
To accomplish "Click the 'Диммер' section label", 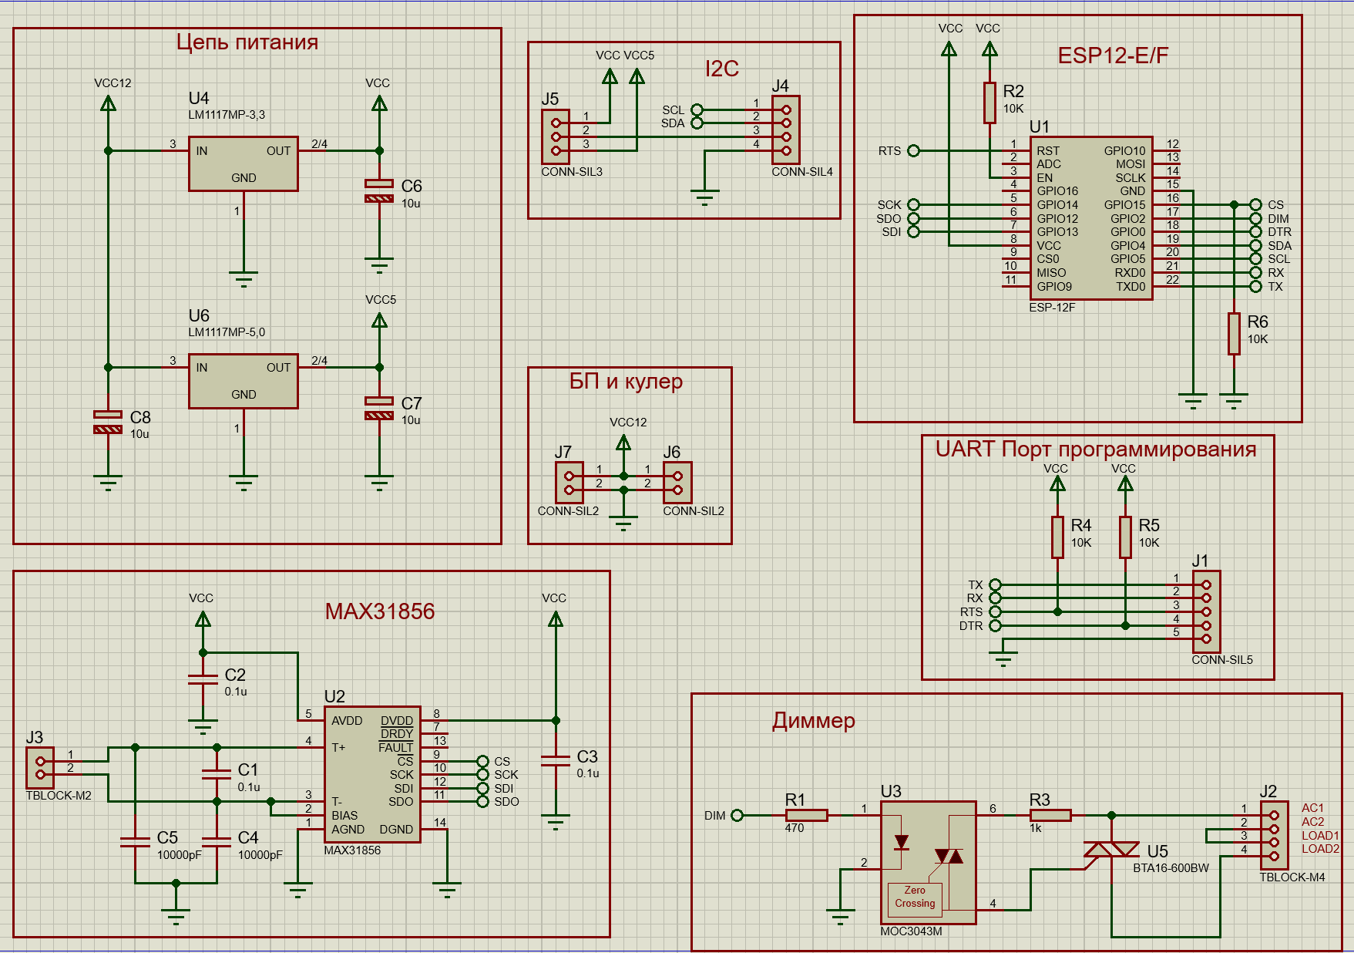I will [814, 720].
